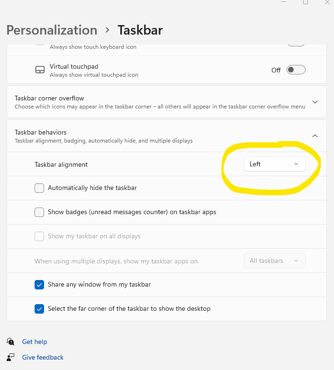Image resolution: width=334 pixels, height=370 pixels.
Task: Open the Give feedback link
Action: pos(43,357)
